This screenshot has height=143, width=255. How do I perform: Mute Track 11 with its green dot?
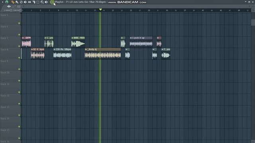coord(19,92)
